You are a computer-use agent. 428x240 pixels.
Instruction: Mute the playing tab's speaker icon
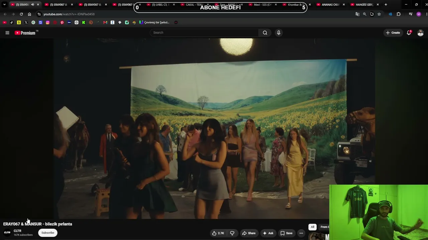(x=32, y=5)
